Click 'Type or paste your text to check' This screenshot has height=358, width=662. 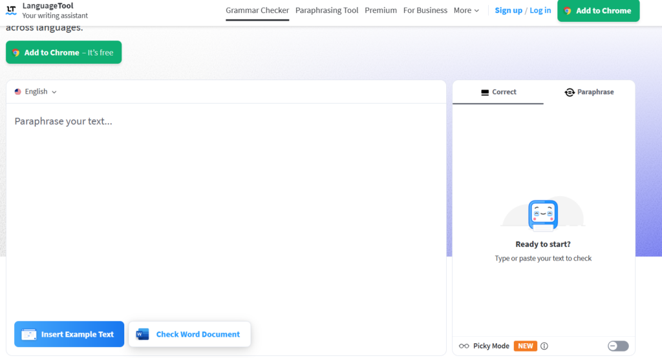[x=543, y=258]
